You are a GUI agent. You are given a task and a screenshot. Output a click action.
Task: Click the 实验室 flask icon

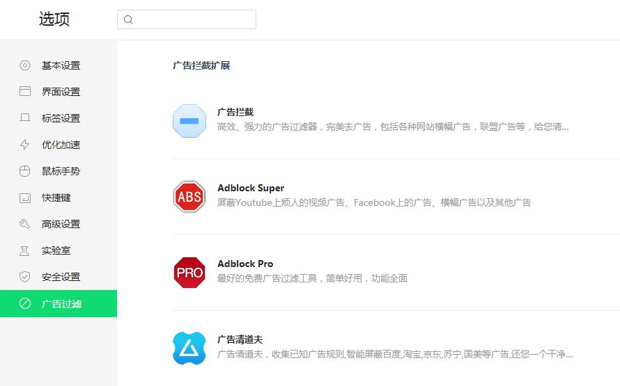coord(24,250)
